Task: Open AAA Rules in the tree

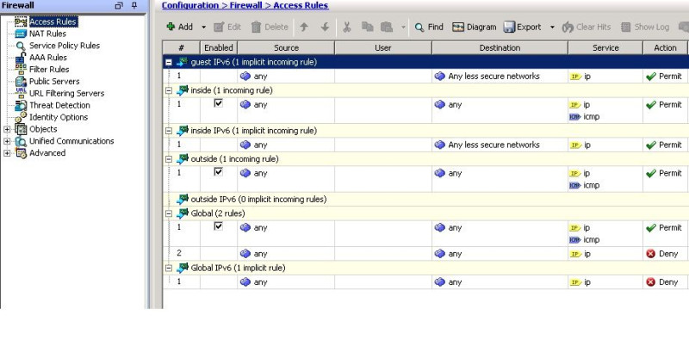Action: (x=48, y=57)
